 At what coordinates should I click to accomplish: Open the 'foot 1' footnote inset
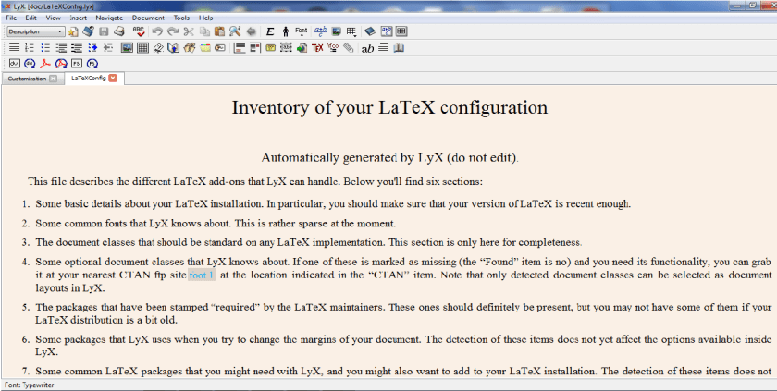point(202,275)
